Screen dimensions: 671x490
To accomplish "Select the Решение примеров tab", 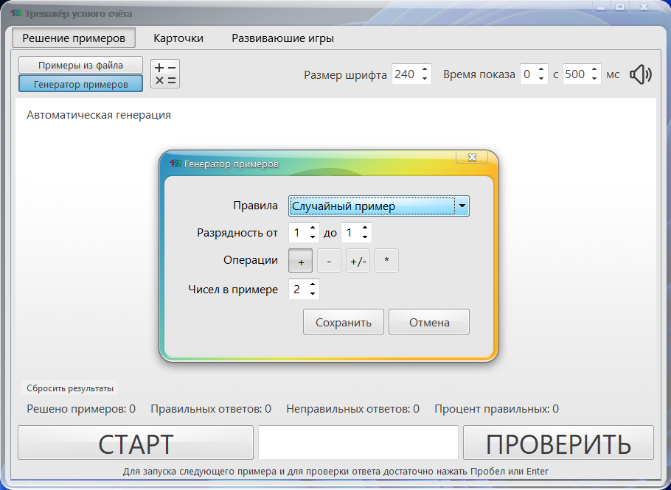I will click(x=73, y=37).
